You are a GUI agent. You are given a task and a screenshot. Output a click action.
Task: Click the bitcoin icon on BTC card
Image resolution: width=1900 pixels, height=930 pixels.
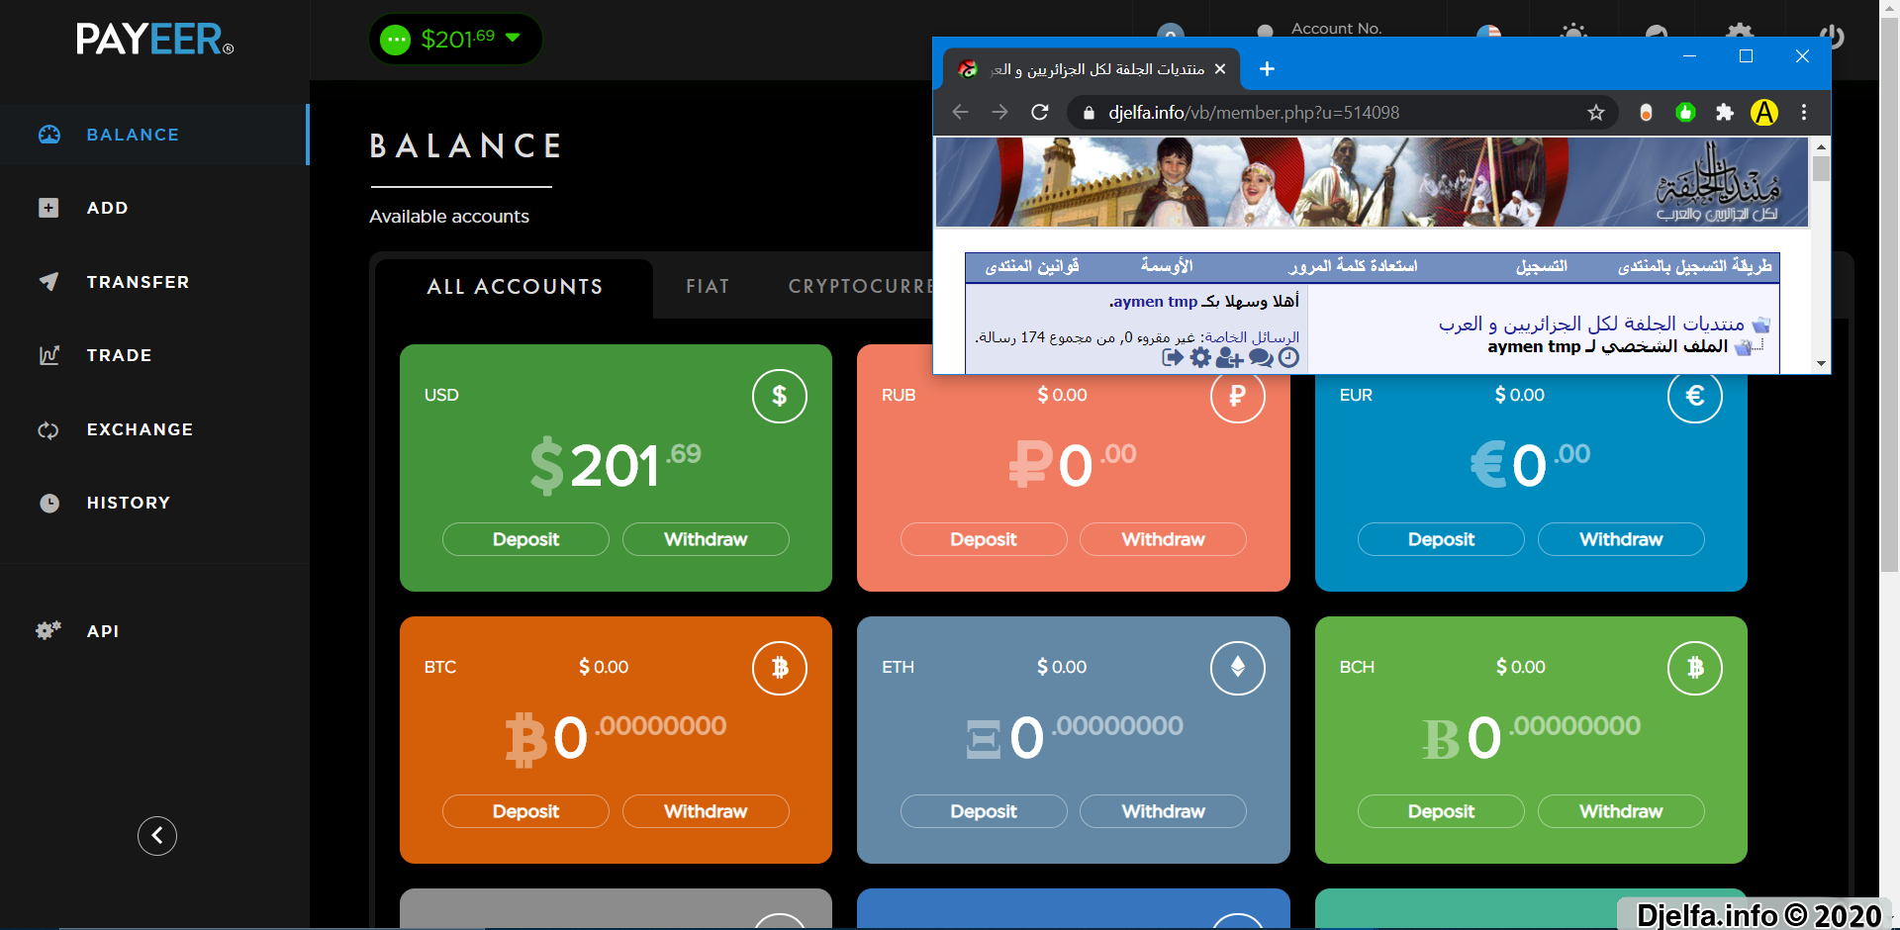[x=780, y=668]
